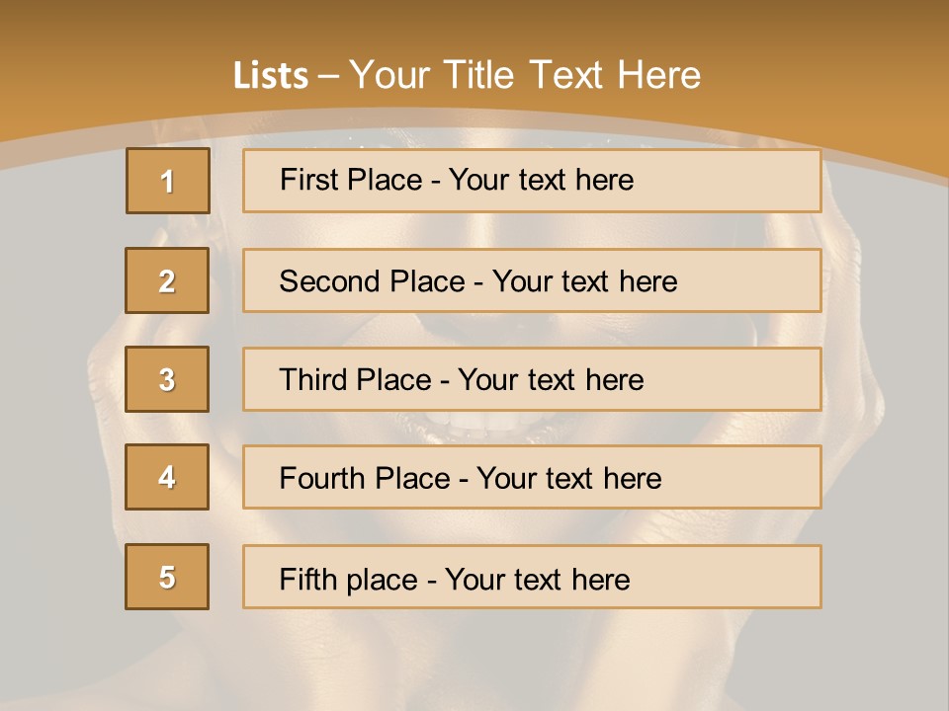Click the words "Fifth place"
The width and height of the screenshot is (949, 711).
click(346, 579)
